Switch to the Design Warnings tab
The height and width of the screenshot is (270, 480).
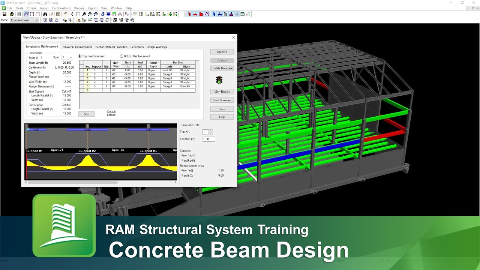click(157, 47)
